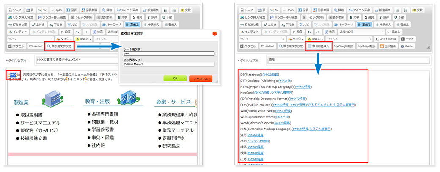
Task: Open Google翻訳 in the 索引 editor toolbar
Action: point(344,46)
